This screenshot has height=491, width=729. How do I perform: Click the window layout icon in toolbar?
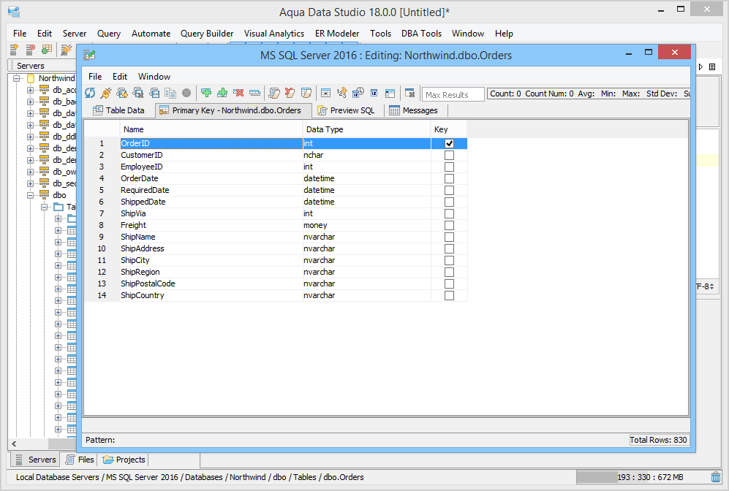pos(390,93)
